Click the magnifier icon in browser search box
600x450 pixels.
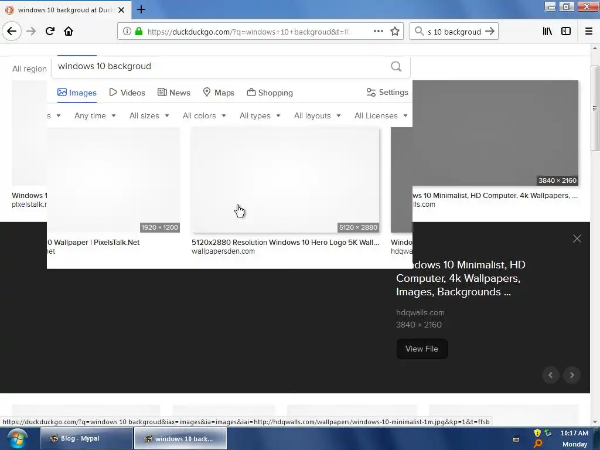point(419,32)
